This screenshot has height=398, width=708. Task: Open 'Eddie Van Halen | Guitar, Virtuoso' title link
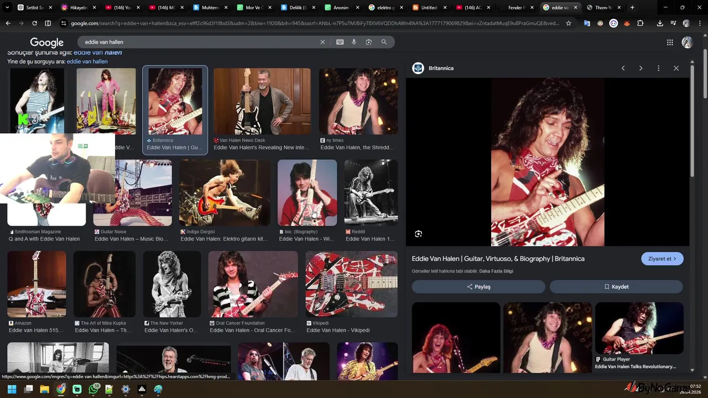[x=498, y=259]
